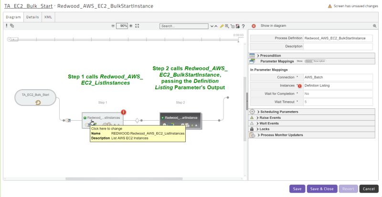Expand the Scheduling Parameters section
382x197 pixels.
pyautogui.click(x=258, y=112)
